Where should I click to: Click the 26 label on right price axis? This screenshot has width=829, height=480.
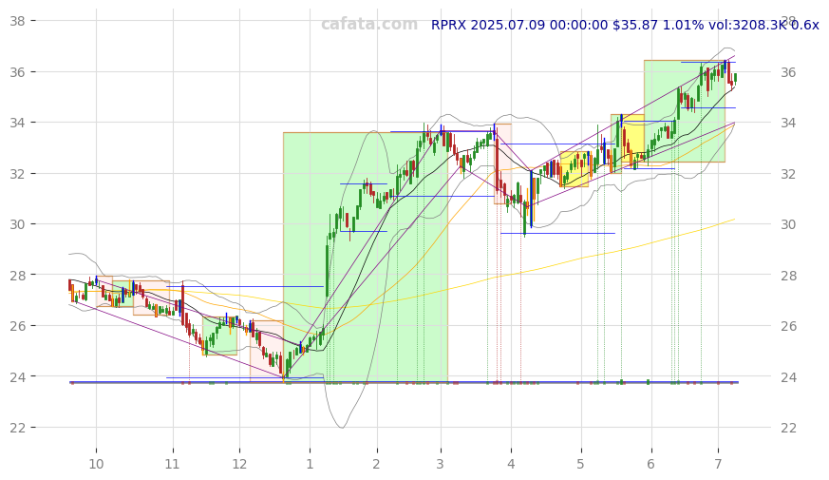point(788,327)
